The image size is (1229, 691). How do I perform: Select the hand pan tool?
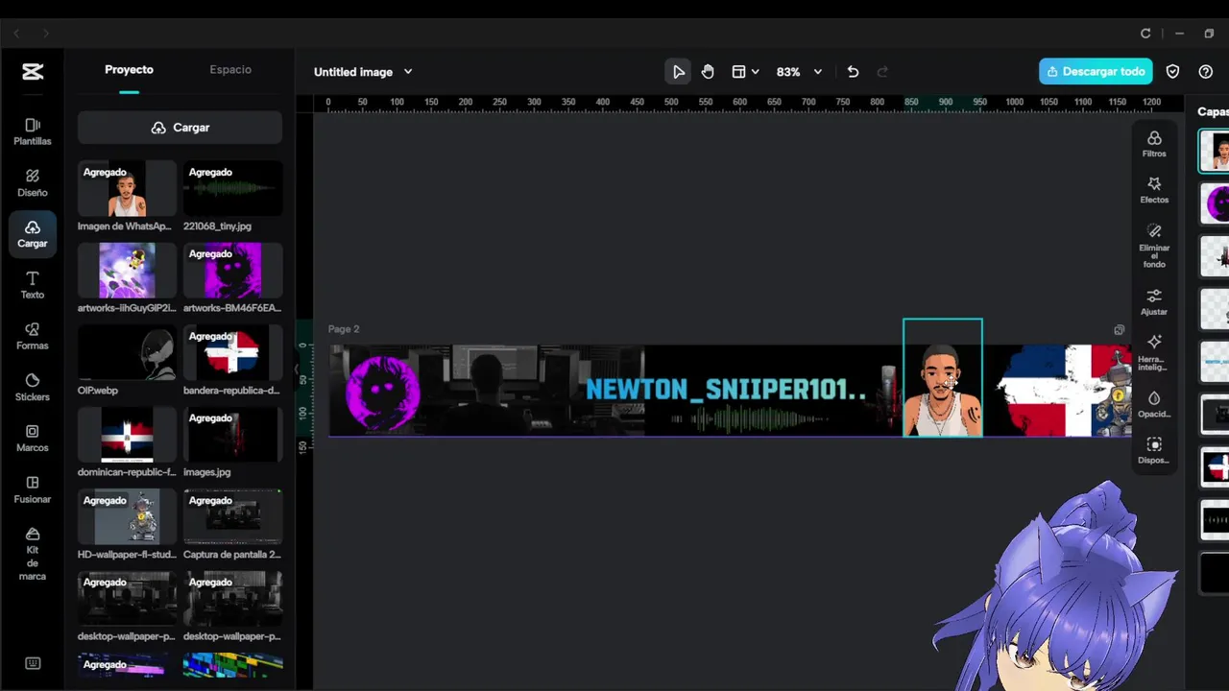(708, 72)
